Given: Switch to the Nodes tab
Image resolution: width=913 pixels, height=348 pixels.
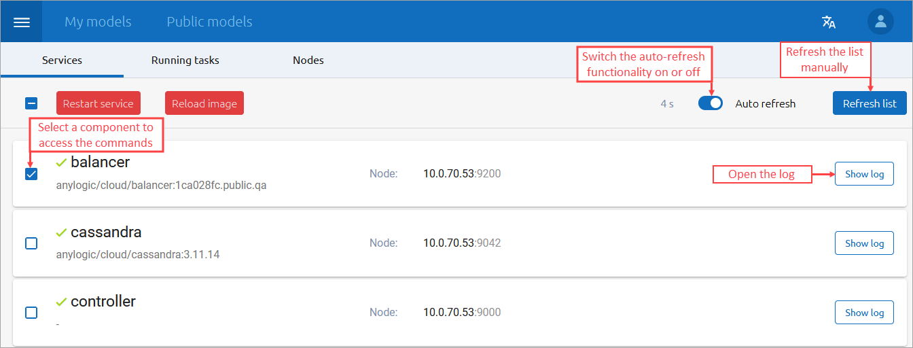Looking at the screenshot, I should [x=308, y=60].
